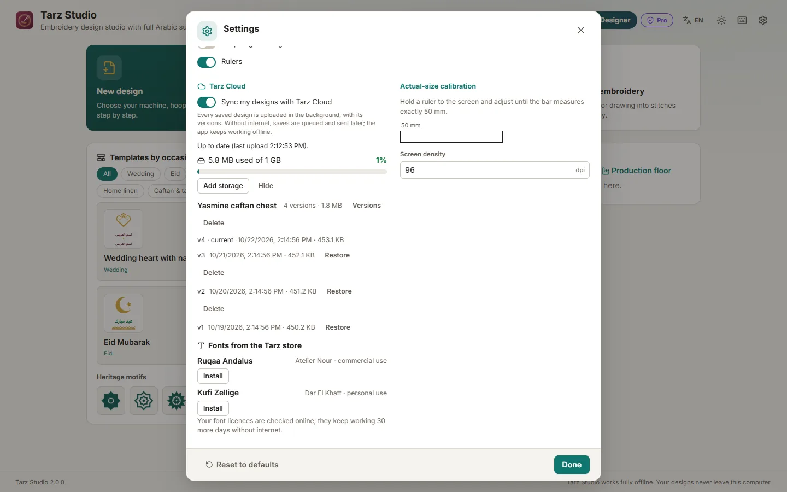The height and width of the screenshot is (492, 787).
Task: Select the Wedding filter chip
Action: tap(140, 174)
